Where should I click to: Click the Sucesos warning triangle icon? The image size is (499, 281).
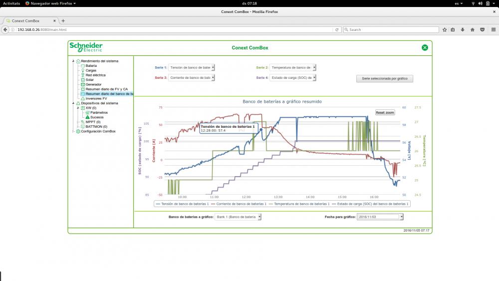tap(87, 117)
